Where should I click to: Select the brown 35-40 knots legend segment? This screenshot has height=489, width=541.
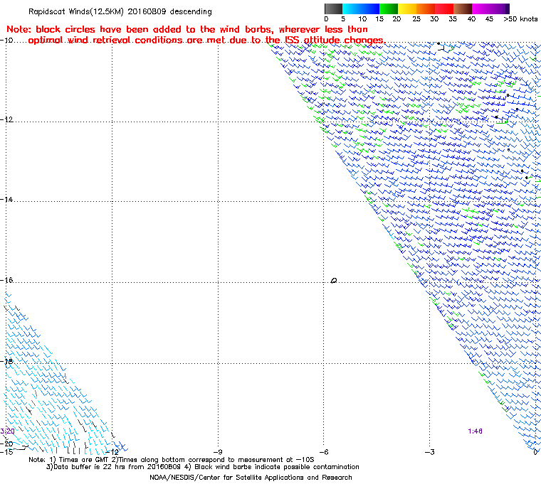(x=463, y=9)
